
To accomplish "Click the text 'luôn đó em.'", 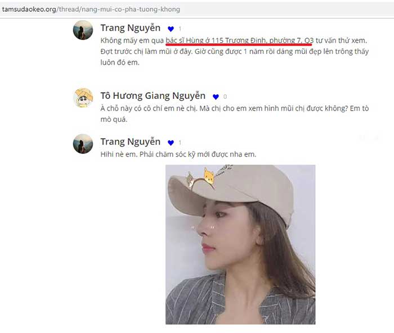I will tap(120, 62).
